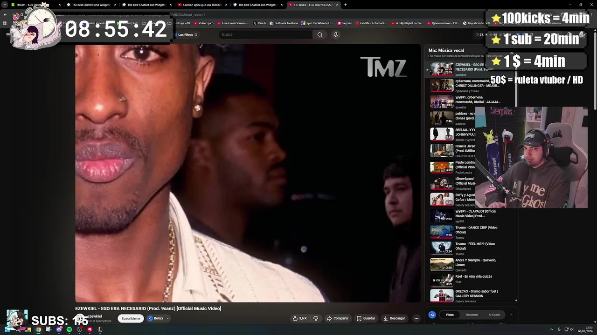Open 'GRECAS - Grumo sabor fuet' title
Image resolution: width=597 pixels, height=335 pixels.
pyautogui.click(x=477, y=294)
